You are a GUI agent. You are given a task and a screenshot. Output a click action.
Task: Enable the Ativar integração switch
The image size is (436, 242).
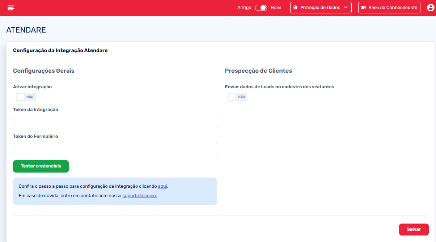pyautogui.click(x=26, y=97)
